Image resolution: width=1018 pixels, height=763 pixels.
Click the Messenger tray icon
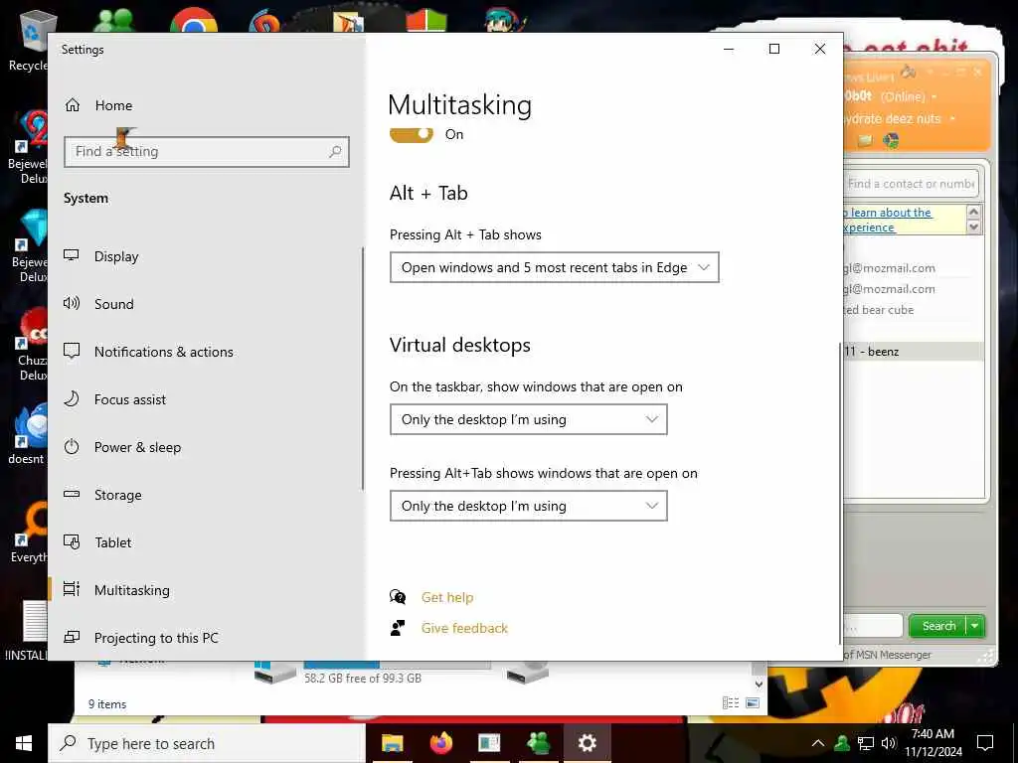842,743
